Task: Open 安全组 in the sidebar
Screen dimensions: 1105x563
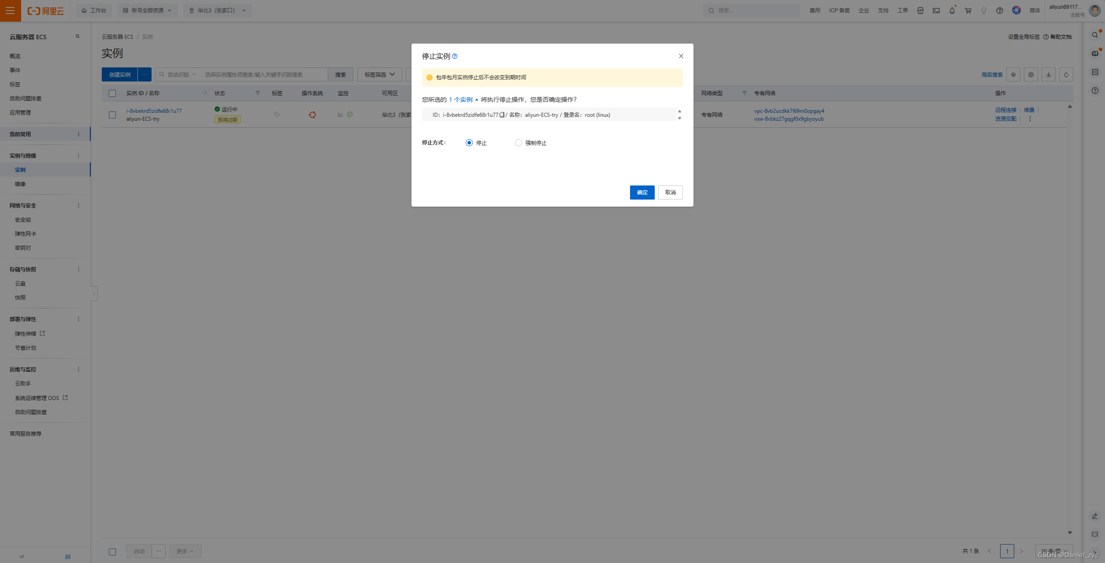Action: point(23,220)
